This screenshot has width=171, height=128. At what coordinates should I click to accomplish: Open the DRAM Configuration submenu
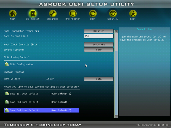point(22,64)
